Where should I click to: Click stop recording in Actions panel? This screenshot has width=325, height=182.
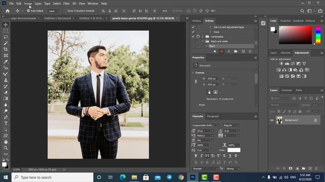[215, 52]
